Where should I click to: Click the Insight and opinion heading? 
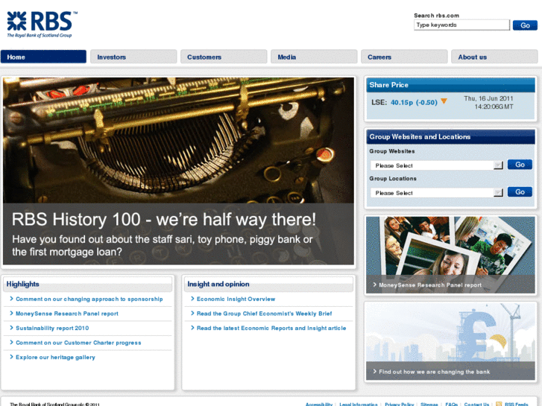pyautogui.click(x=218, y=284)
